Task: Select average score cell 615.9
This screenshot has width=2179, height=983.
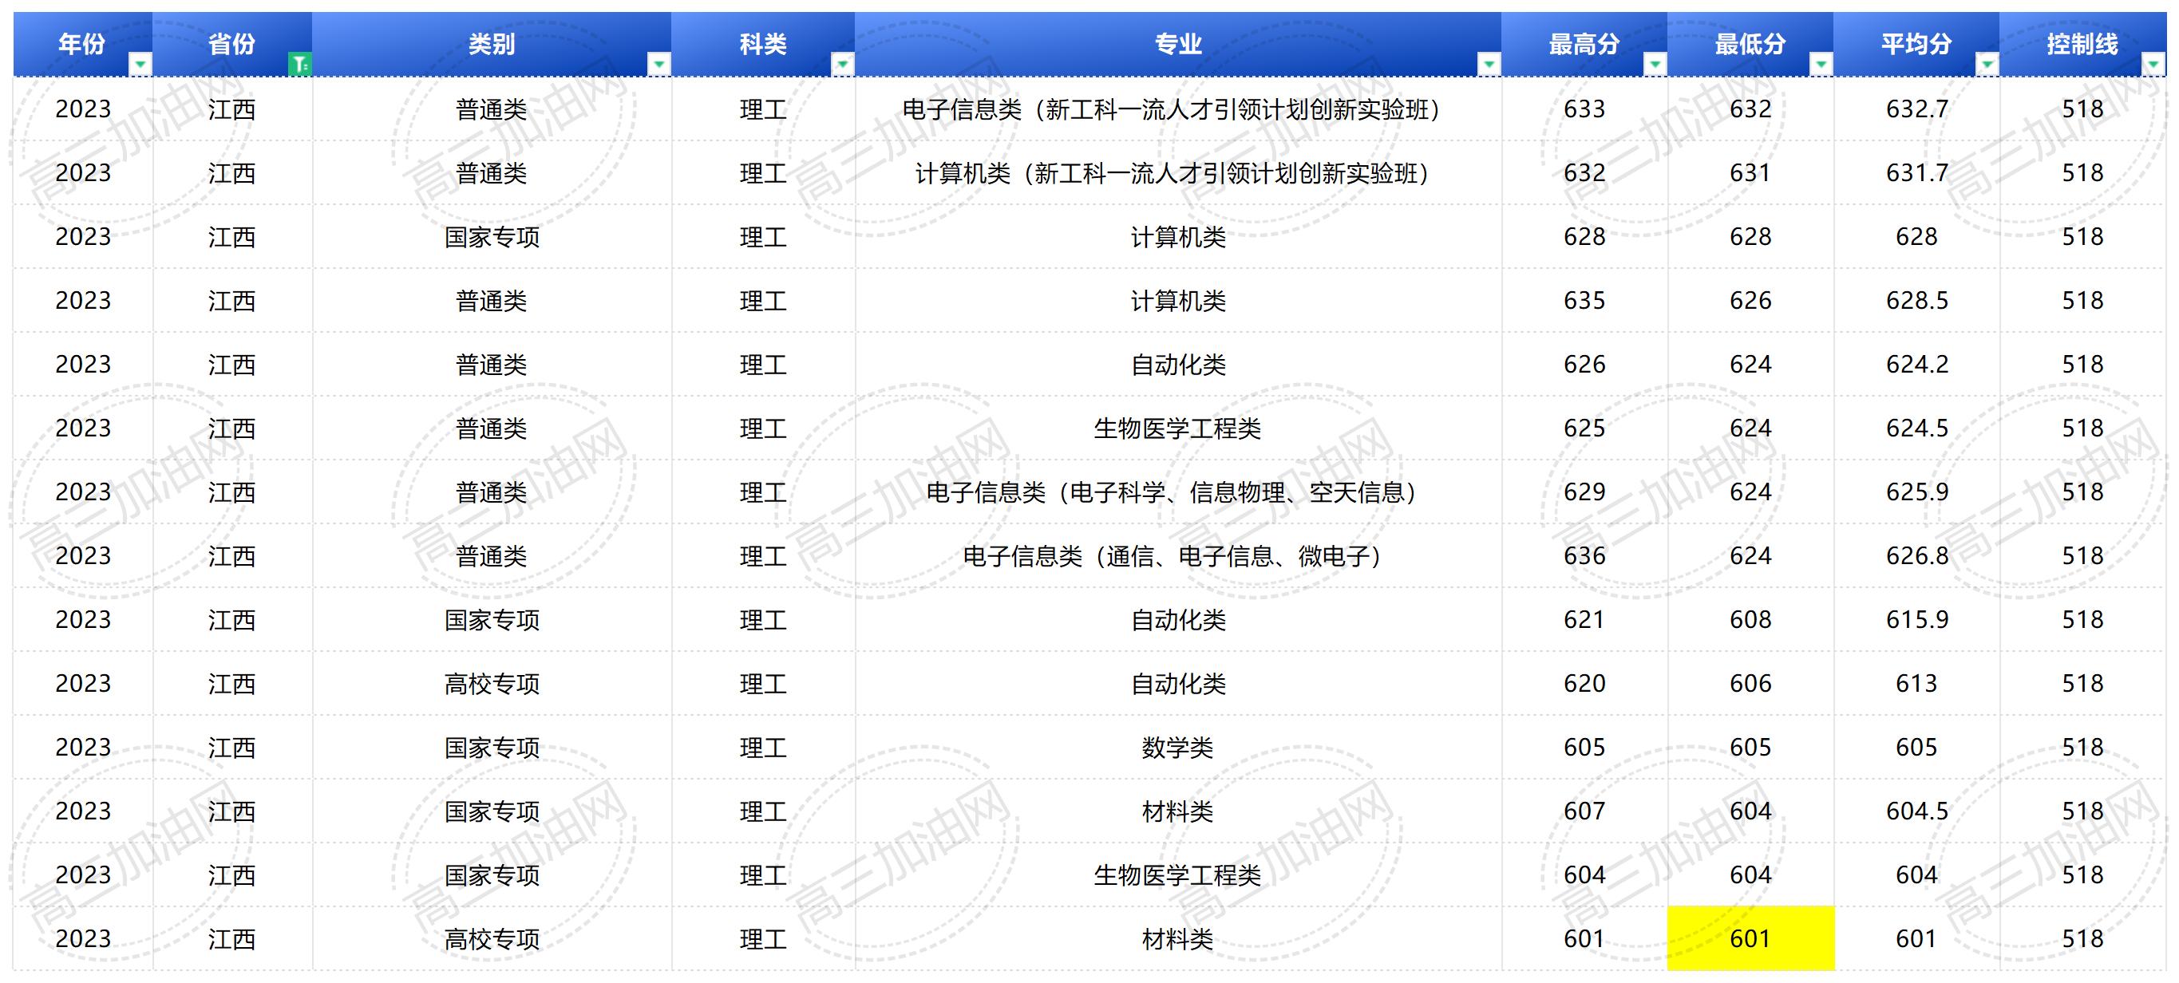Action: pyautogui.click(x=1916, y=619)
